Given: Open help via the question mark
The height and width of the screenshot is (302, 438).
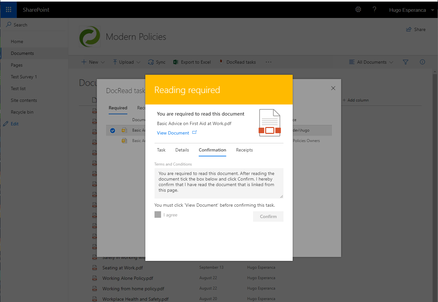Looking at the screenshot, I should point(374,9).
